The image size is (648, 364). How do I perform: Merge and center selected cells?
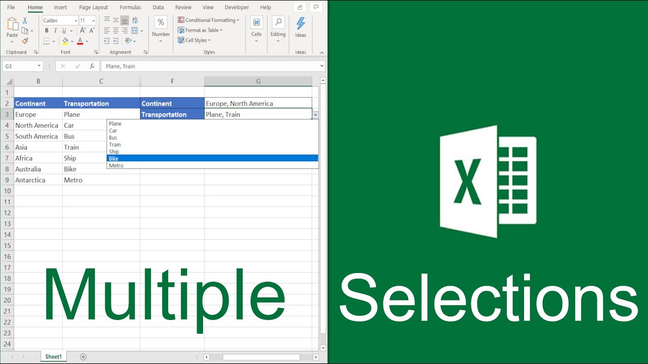(x=135, y=30)
